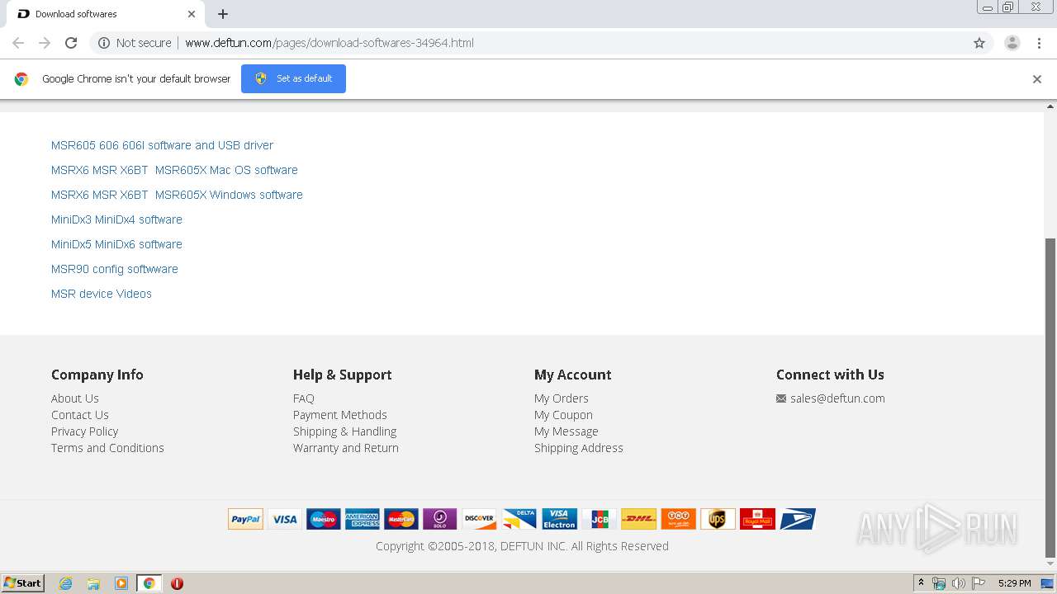Go to Contact Us page
Screen dimensions: 1057x594
click(x=80, y=415)
